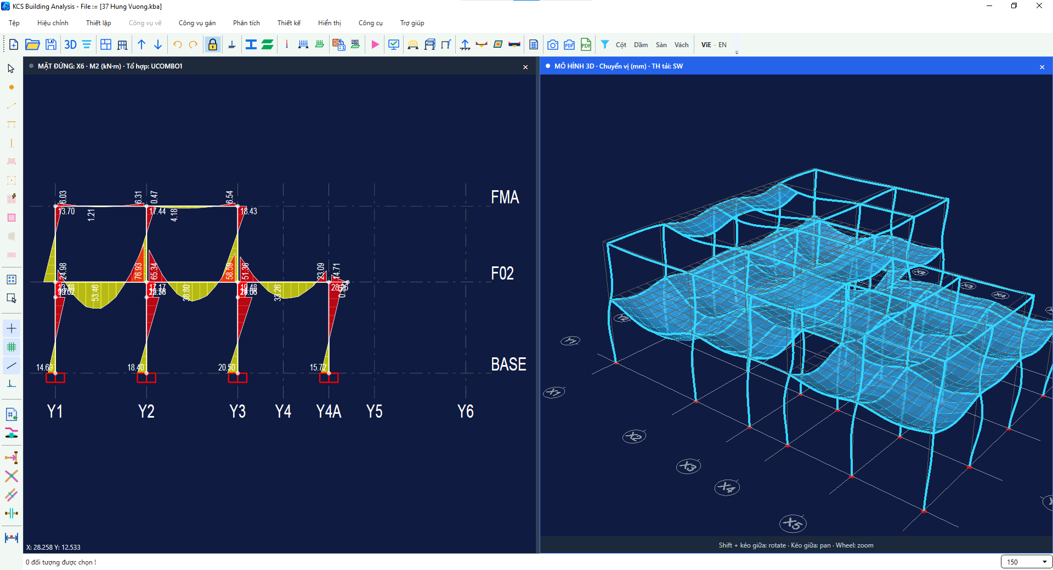Screen dimensions: 1053x570
Task: Click the filter funnel icon
Action: coord(605,45)
